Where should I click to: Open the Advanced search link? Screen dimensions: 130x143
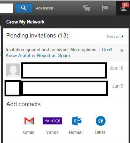pyautogui.click(x=44, y=8)
